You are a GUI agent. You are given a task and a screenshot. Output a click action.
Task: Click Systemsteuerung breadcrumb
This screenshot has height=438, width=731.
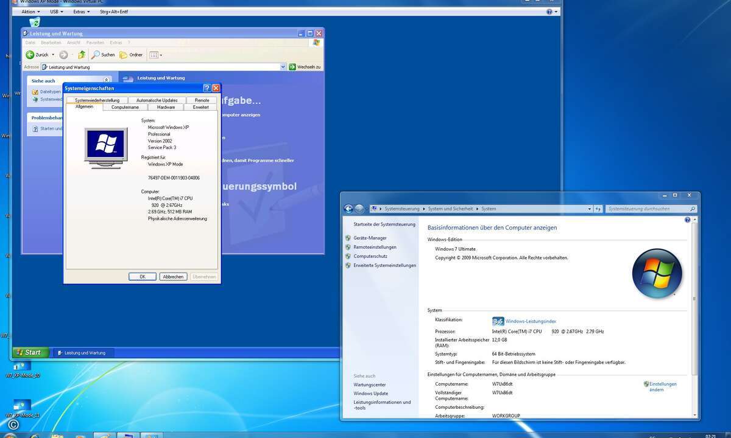402,209
